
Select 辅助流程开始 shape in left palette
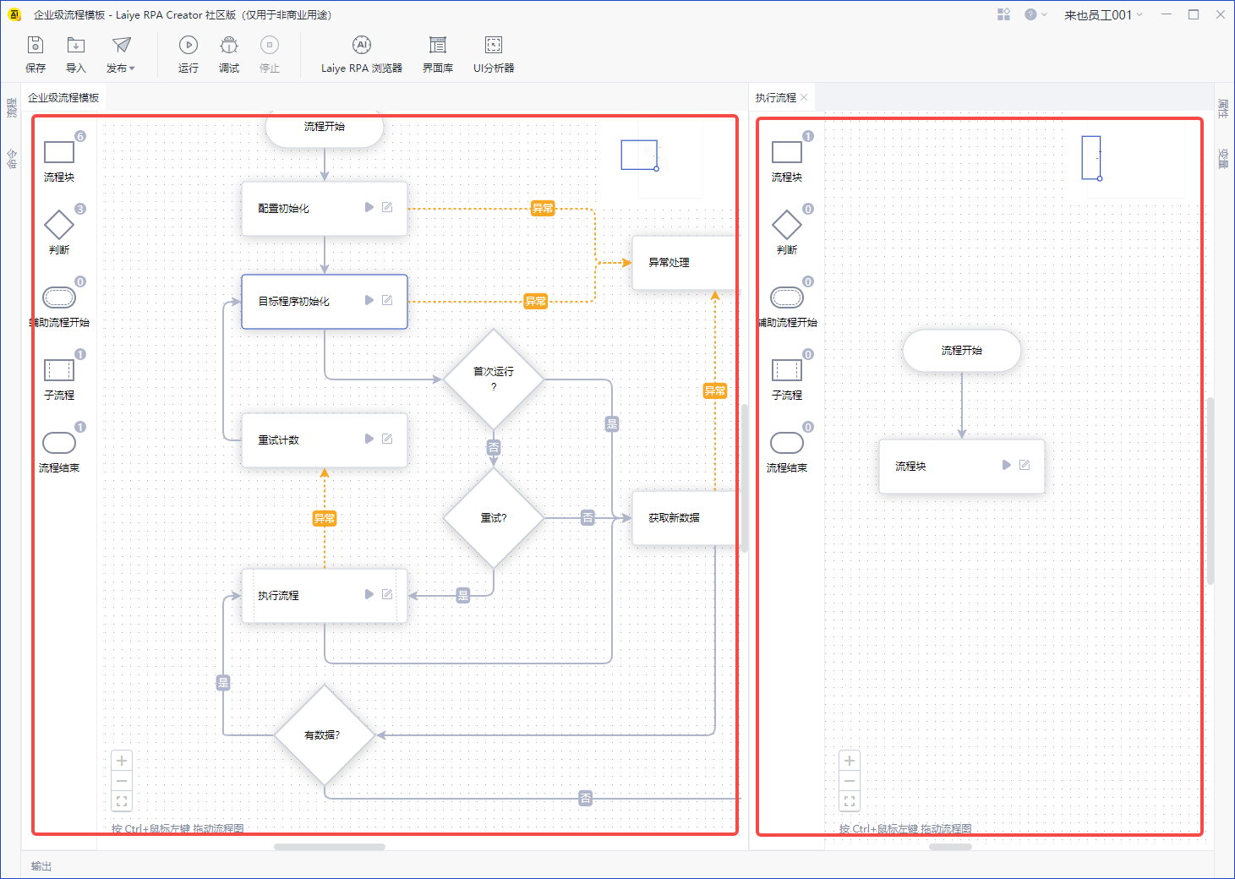[59, 298]
